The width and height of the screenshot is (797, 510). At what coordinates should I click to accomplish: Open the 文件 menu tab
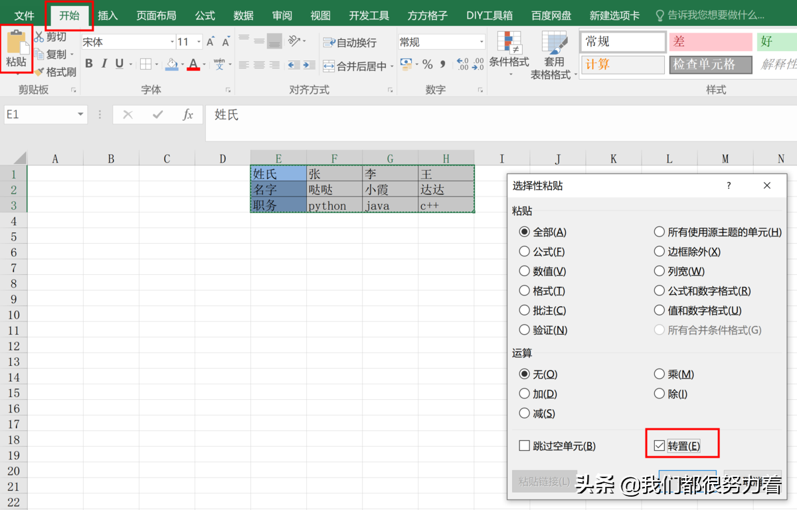(25, 15)
